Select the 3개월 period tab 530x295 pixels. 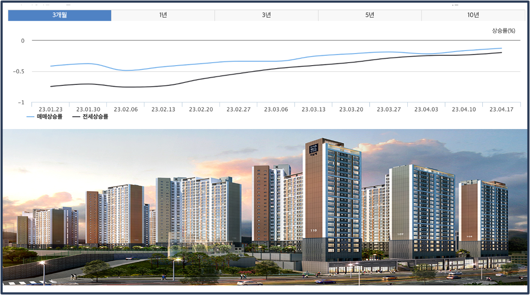[x=60, y=15]
